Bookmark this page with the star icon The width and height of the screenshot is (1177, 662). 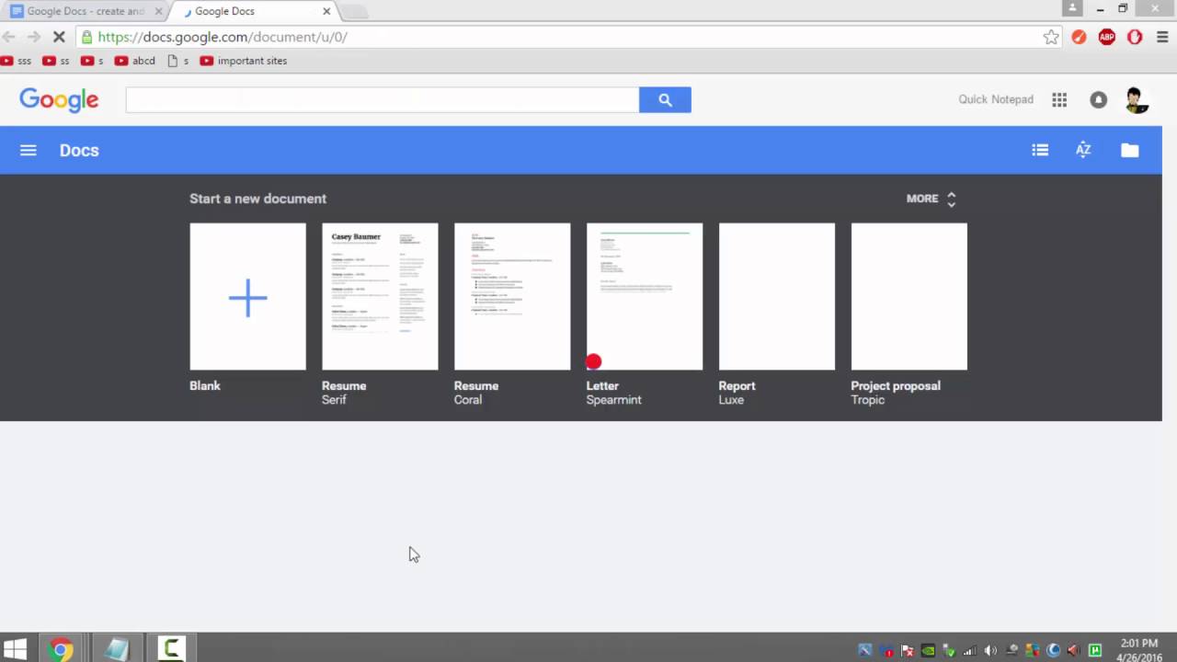(x=1051, y=37)
